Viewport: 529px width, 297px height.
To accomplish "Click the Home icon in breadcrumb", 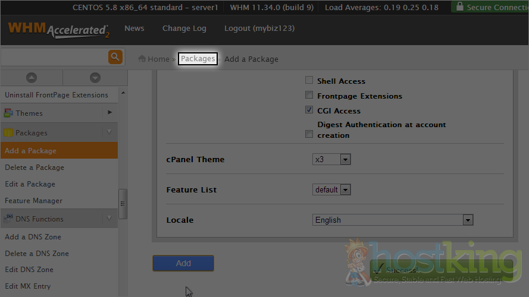I will 142,59.
